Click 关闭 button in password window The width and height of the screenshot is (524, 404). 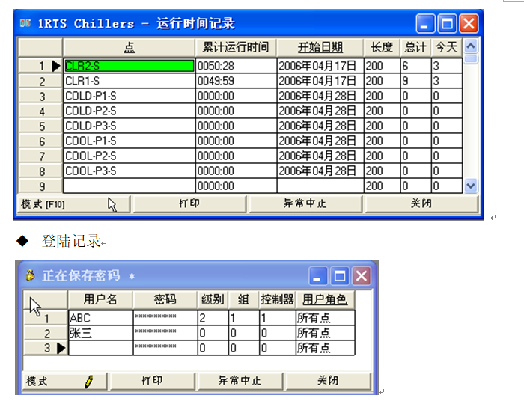click(x=328, y=381)
